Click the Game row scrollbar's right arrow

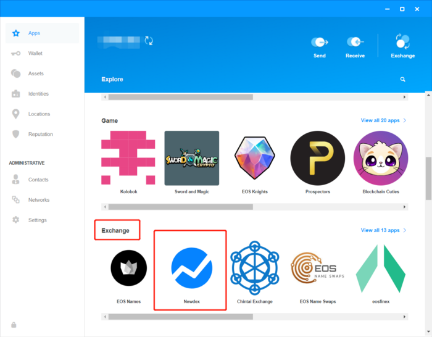click(x=404, y=207)
